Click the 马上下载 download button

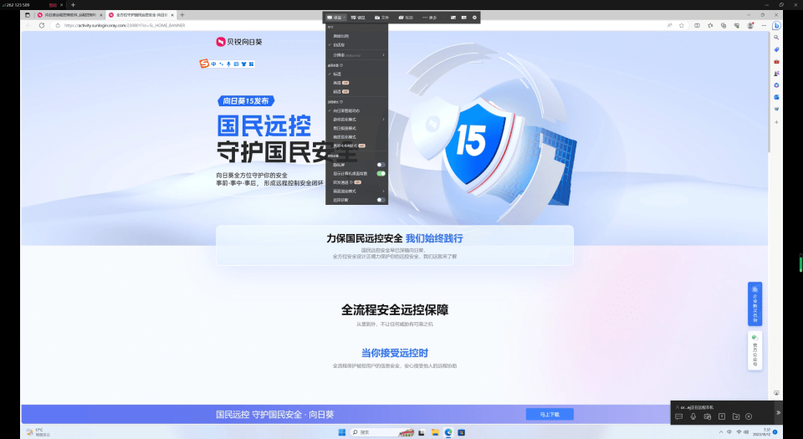[550, 415]
